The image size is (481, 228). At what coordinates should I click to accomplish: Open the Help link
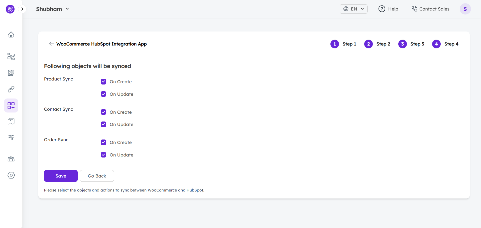(x=393, y=9)
